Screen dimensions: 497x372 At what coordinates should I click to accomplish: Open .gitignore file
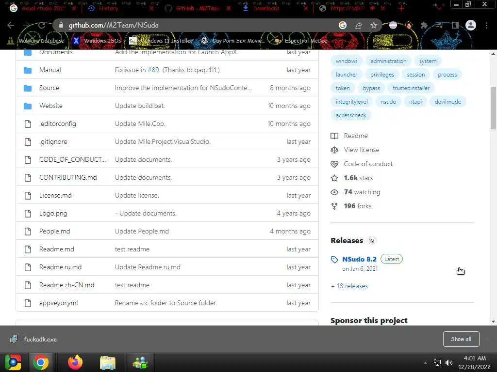tap(53, 142)
